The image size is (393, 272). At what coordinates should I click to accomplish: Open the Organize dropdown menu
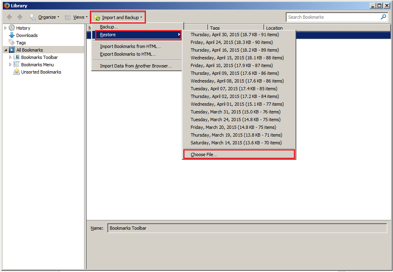point(45,17)
